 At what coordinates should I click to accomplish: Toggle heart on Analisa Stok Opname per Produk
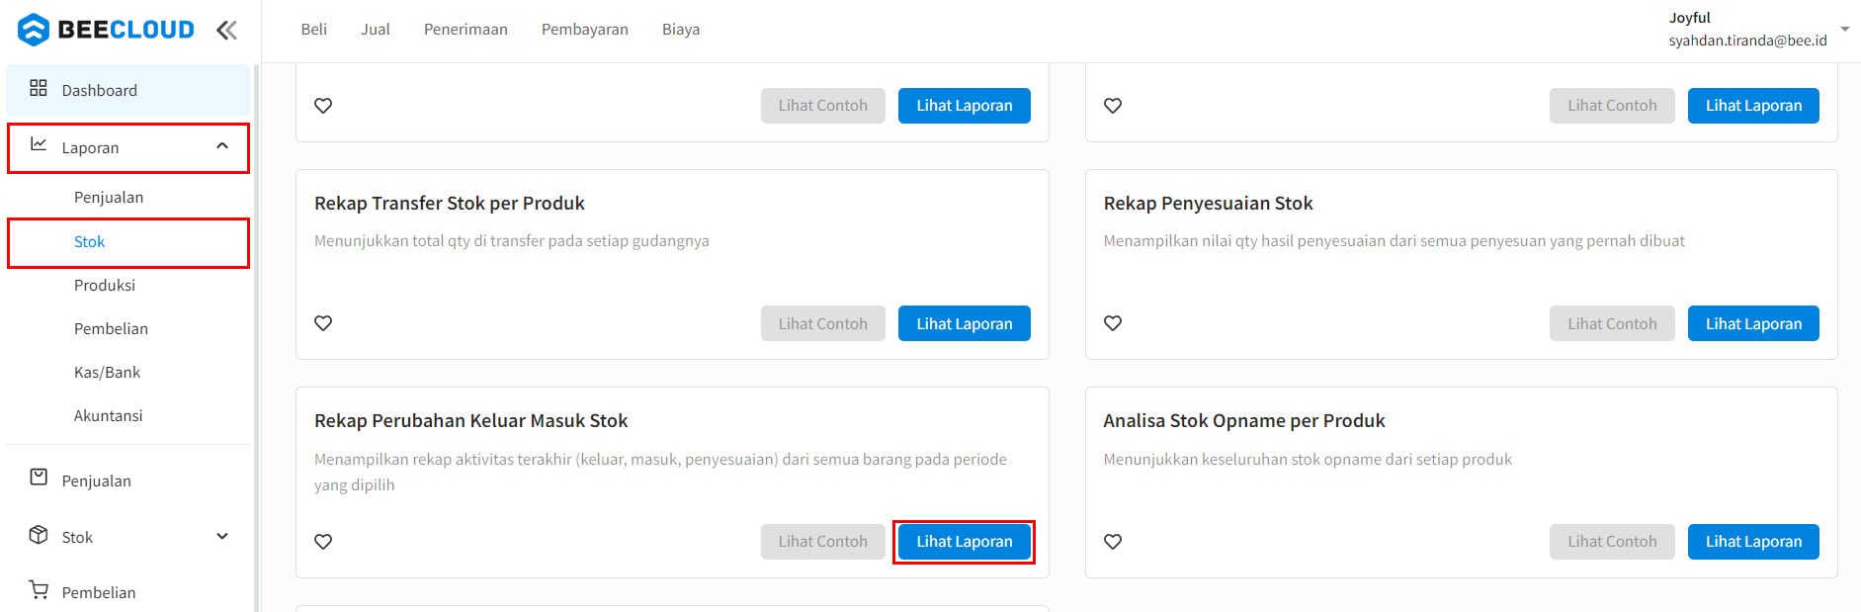[1113, 542]
